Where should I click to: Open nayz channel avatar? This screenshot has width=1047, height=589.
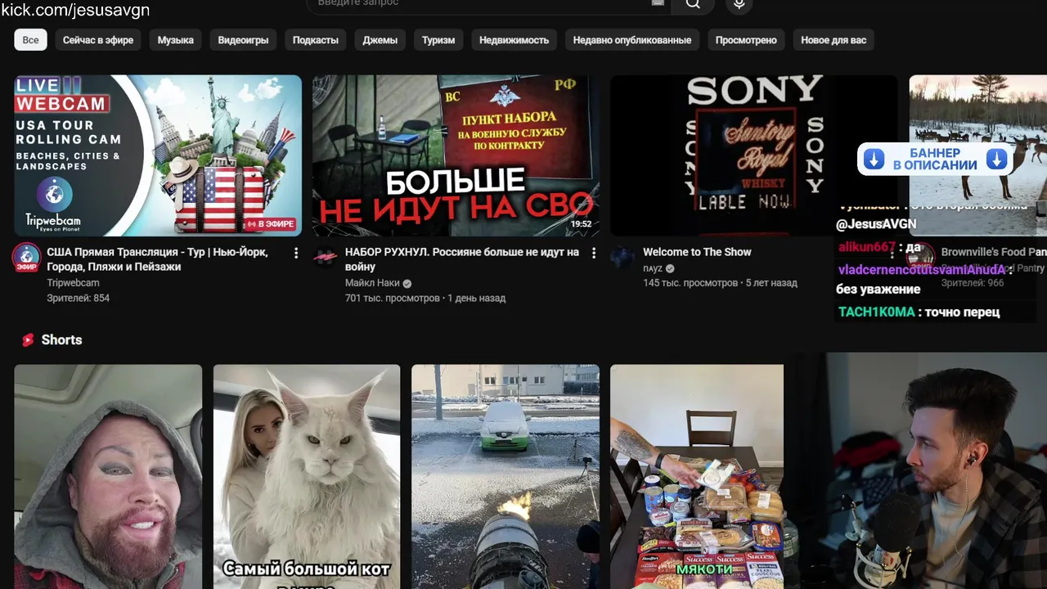coord(622,258)
